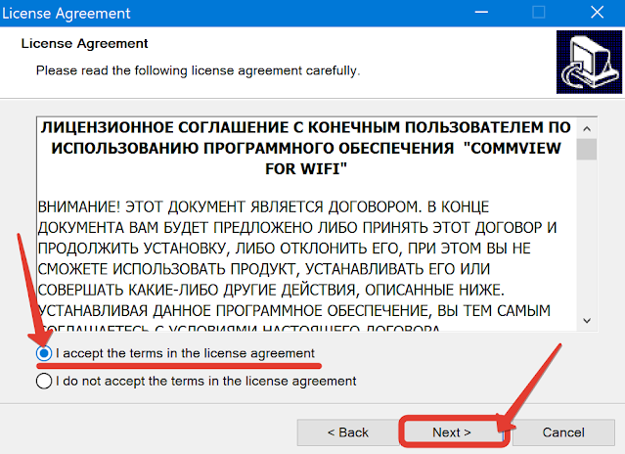This screenshot has width=625, height=454.
Task: Select 'I do not accept the terms' option
Action: pyautogui.click(x=44, y=381)
